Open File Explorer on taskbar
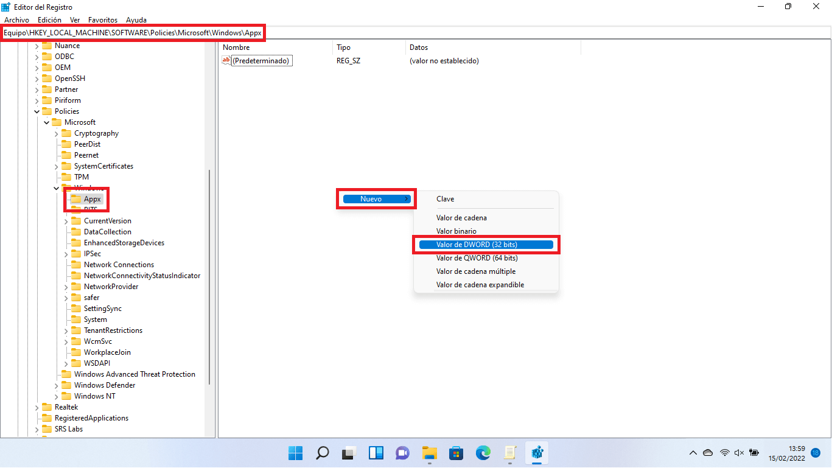This screenshot has height=468, width=832. [430, 453]
